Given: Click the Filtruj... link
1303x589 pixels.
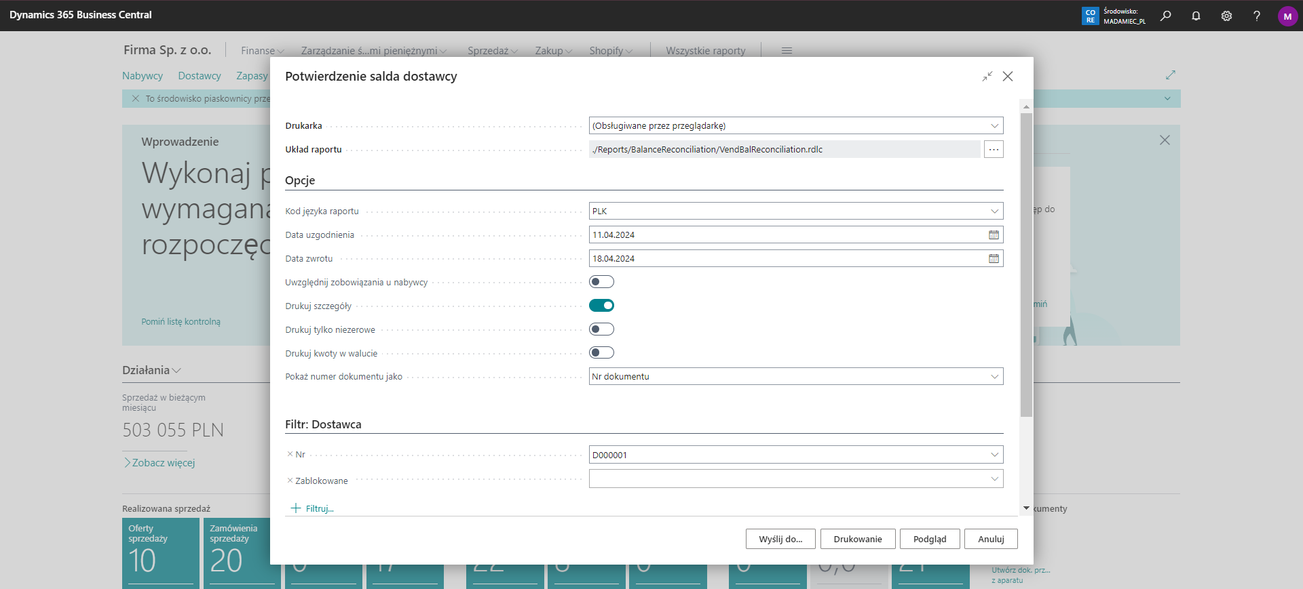Looking at the screenshot, I should click(320, 508).
